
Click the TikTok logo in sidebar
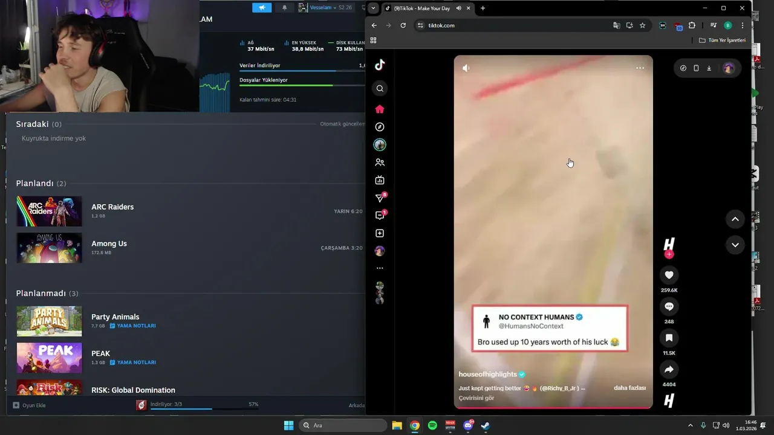pyautogui.click(x=380, y=65)
